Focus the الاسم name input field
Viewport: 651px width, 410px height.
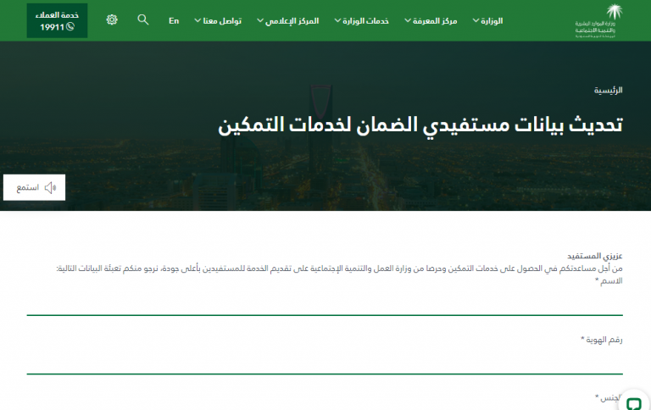[x=325, y=303]
